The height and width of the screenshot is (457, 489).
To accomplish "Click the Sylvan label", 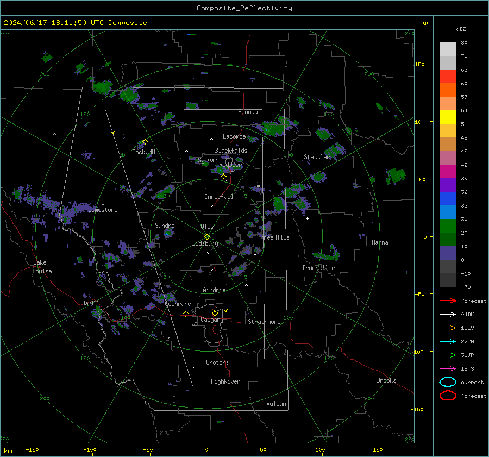I will [x=208, y=160].
